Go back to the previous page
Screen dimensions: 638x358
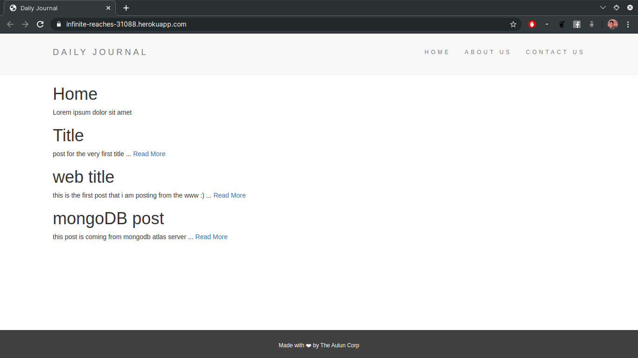[10, 24]
